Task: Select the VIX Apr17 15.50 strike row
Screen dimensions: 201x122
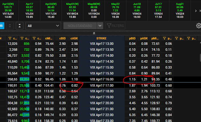Action: click(102, 73)
